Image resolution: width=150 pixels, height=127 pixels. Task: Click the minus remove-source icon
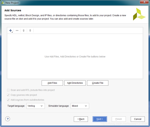[17, 31]
